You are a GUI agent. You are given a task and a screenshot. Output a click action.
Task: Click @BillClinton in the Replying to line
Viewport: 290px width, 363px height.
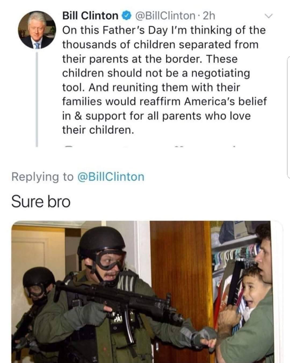pos(111,177)
